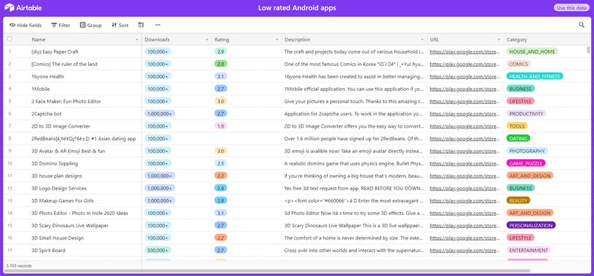Click the DATING category tag
594x276 pixels.
(518, 139)
